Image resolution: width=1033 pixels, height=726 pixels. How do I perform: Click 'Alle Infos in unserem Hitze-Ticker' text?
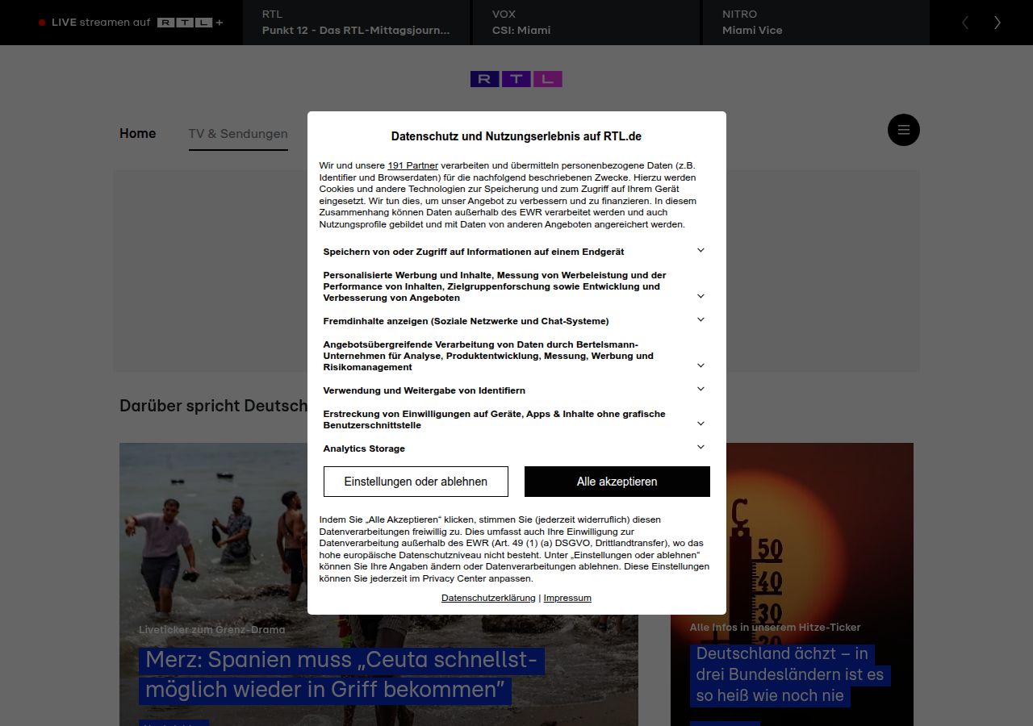coord(775,628)
